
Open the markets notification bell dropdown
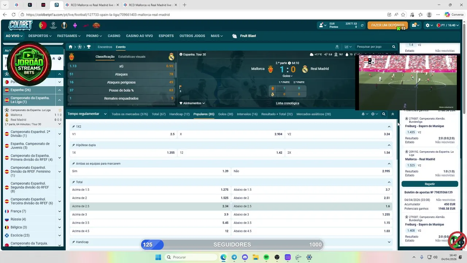(x=364, y=114)
